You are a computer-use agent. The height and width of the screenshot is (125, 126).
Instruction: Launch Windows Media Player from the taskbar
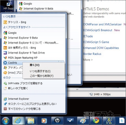click(44, 121)
